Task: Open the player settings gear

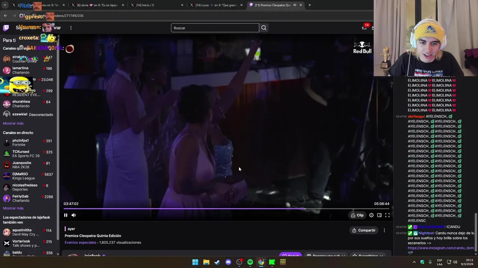Action: click(371, 215)
